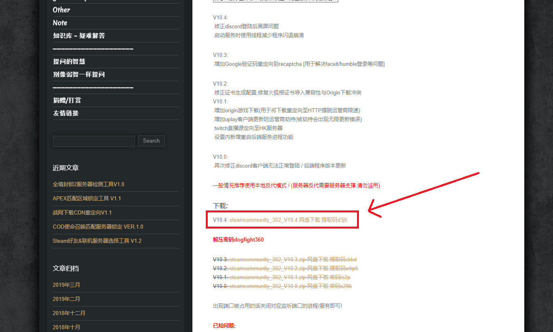Click the V10.0: changelog version label
Image resolution: width=553 pixels, height=332 pixels.
[220, 157]
